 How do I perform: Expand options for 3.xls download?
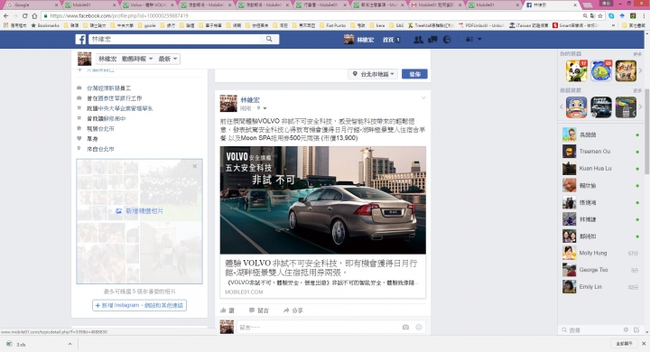coord(70,344)
